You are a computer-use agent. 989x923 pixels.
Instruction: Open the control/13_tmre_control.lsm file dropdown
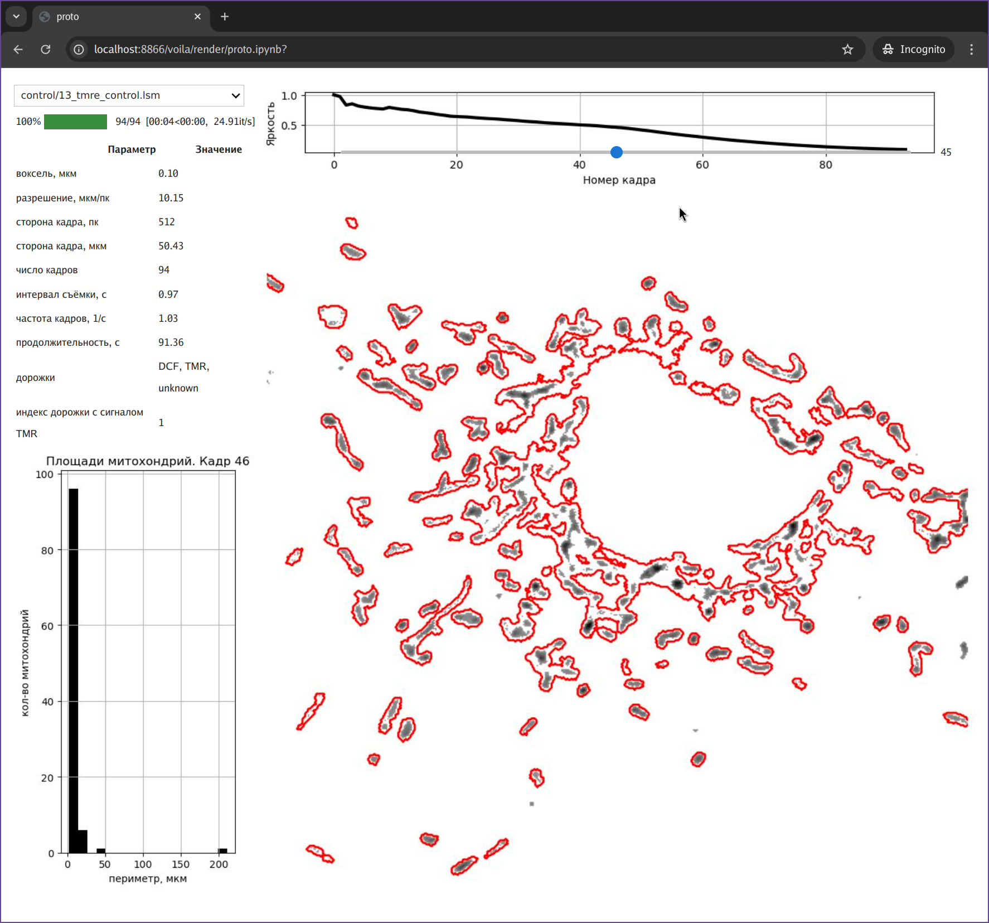click(129, 95)
